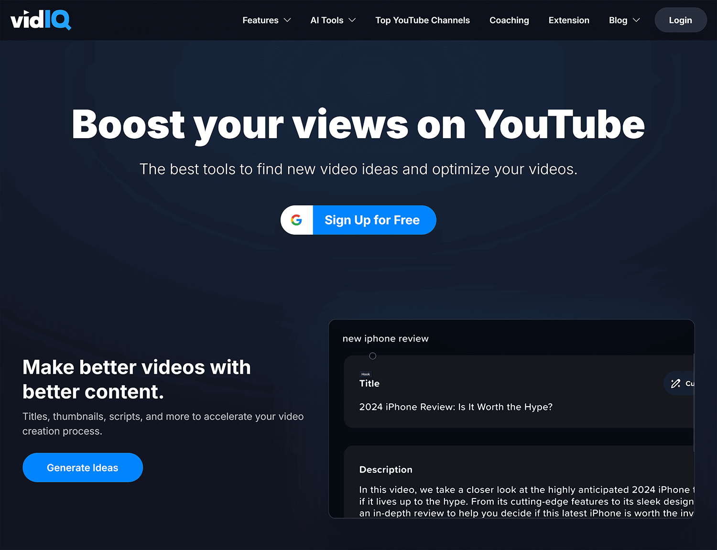Click the Google logo on sign-up button

click(x=296, y=220)
